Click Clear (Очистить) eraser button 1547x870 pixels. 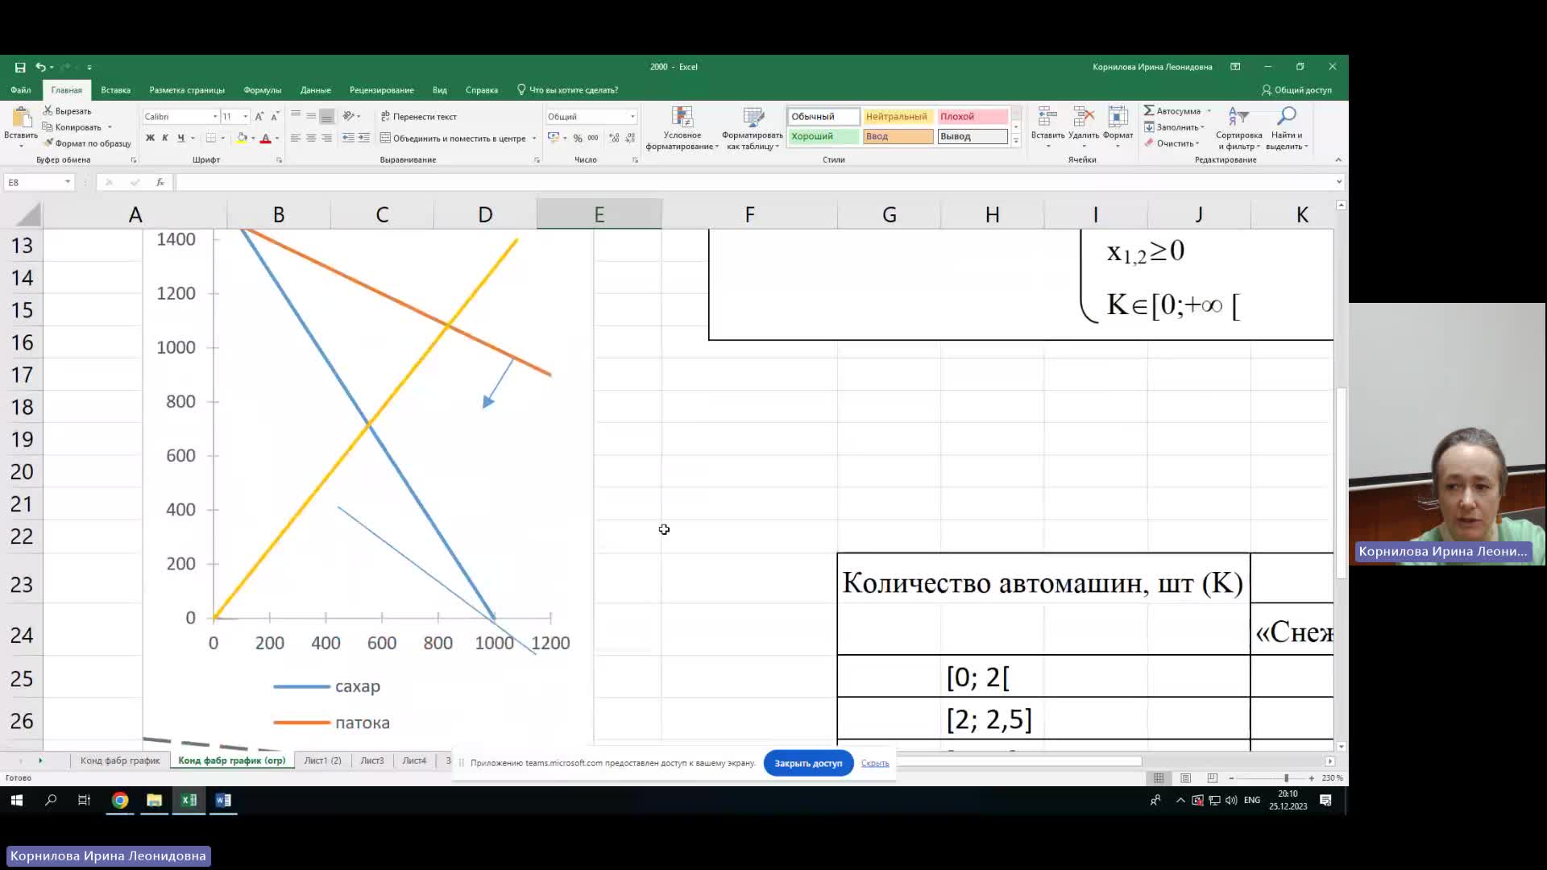pyautogui.click(x=1172, y=143)
